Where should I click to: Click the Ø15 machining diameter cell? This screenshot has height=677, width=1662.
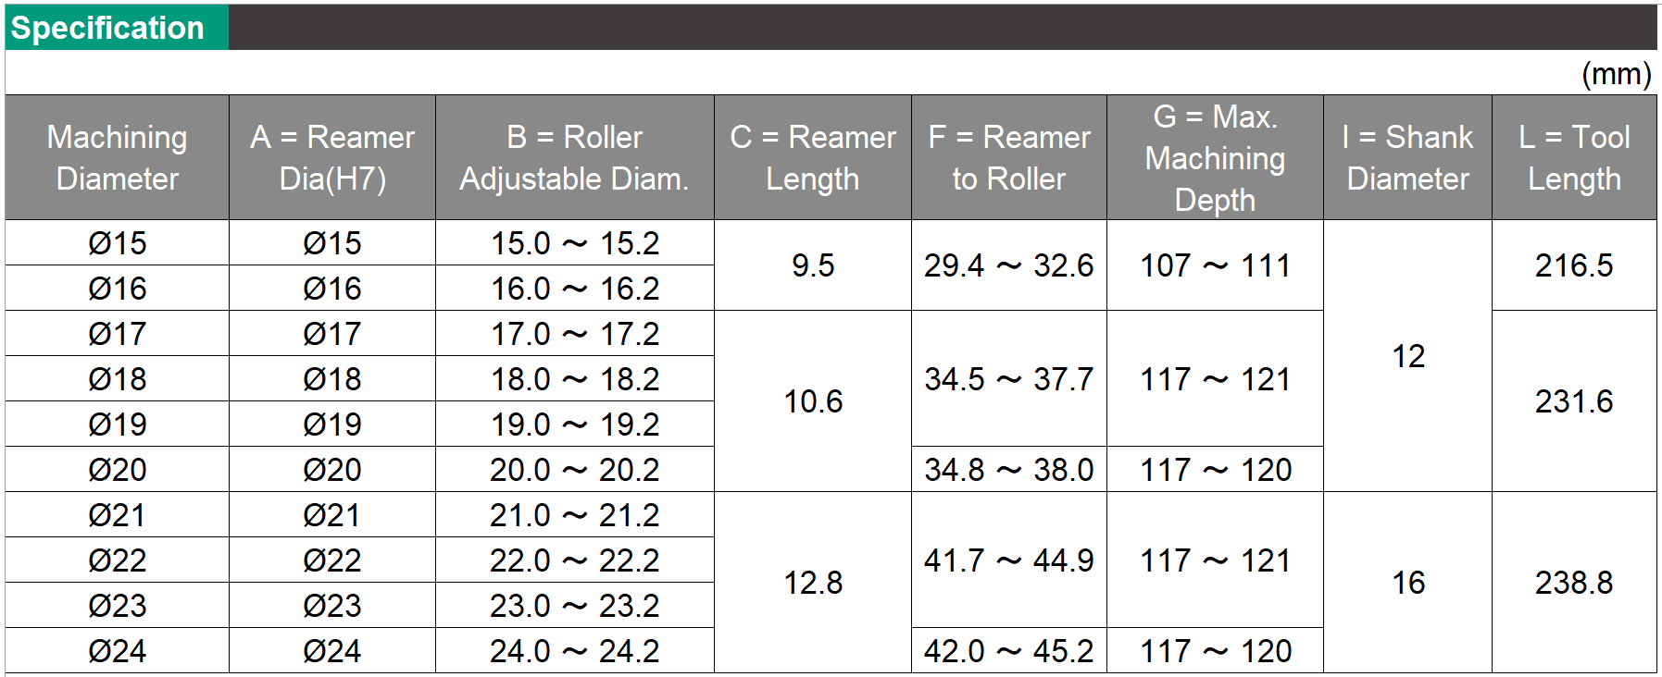point(117,243)
